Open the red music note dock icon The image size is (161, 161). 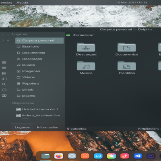125,156
